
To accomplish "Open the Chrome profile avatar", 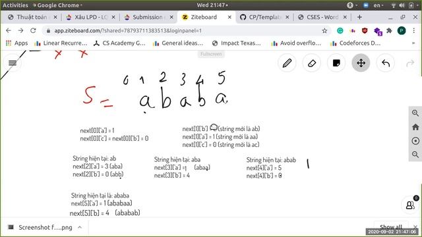I will (402, 31).
